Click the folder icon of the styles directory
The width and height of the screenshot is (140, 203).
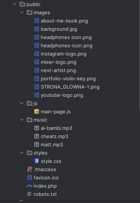click(x=30, y=153)
